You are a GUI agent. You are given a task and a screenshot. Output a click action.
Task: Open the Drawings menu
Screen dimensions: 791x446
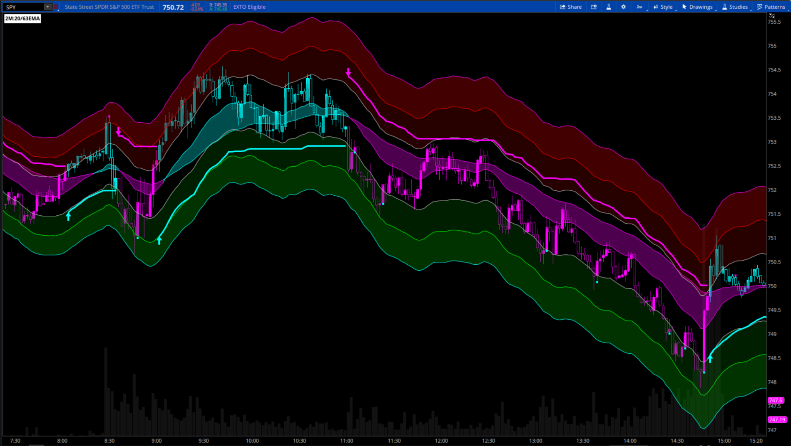click(697, 7)
